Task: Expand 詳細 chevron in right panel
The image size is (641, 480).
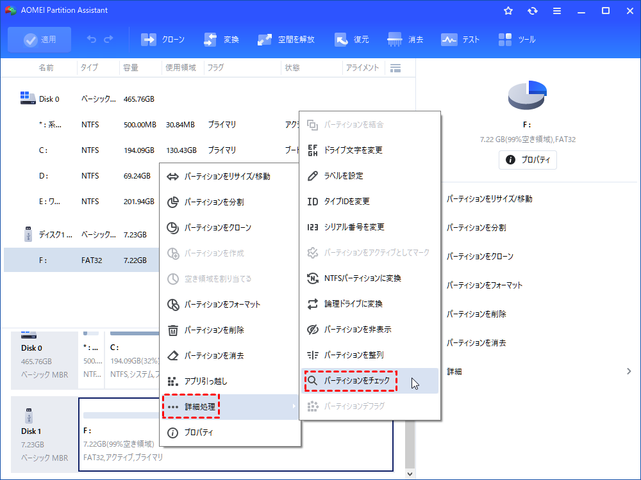Action: click(x=629, y=371)
